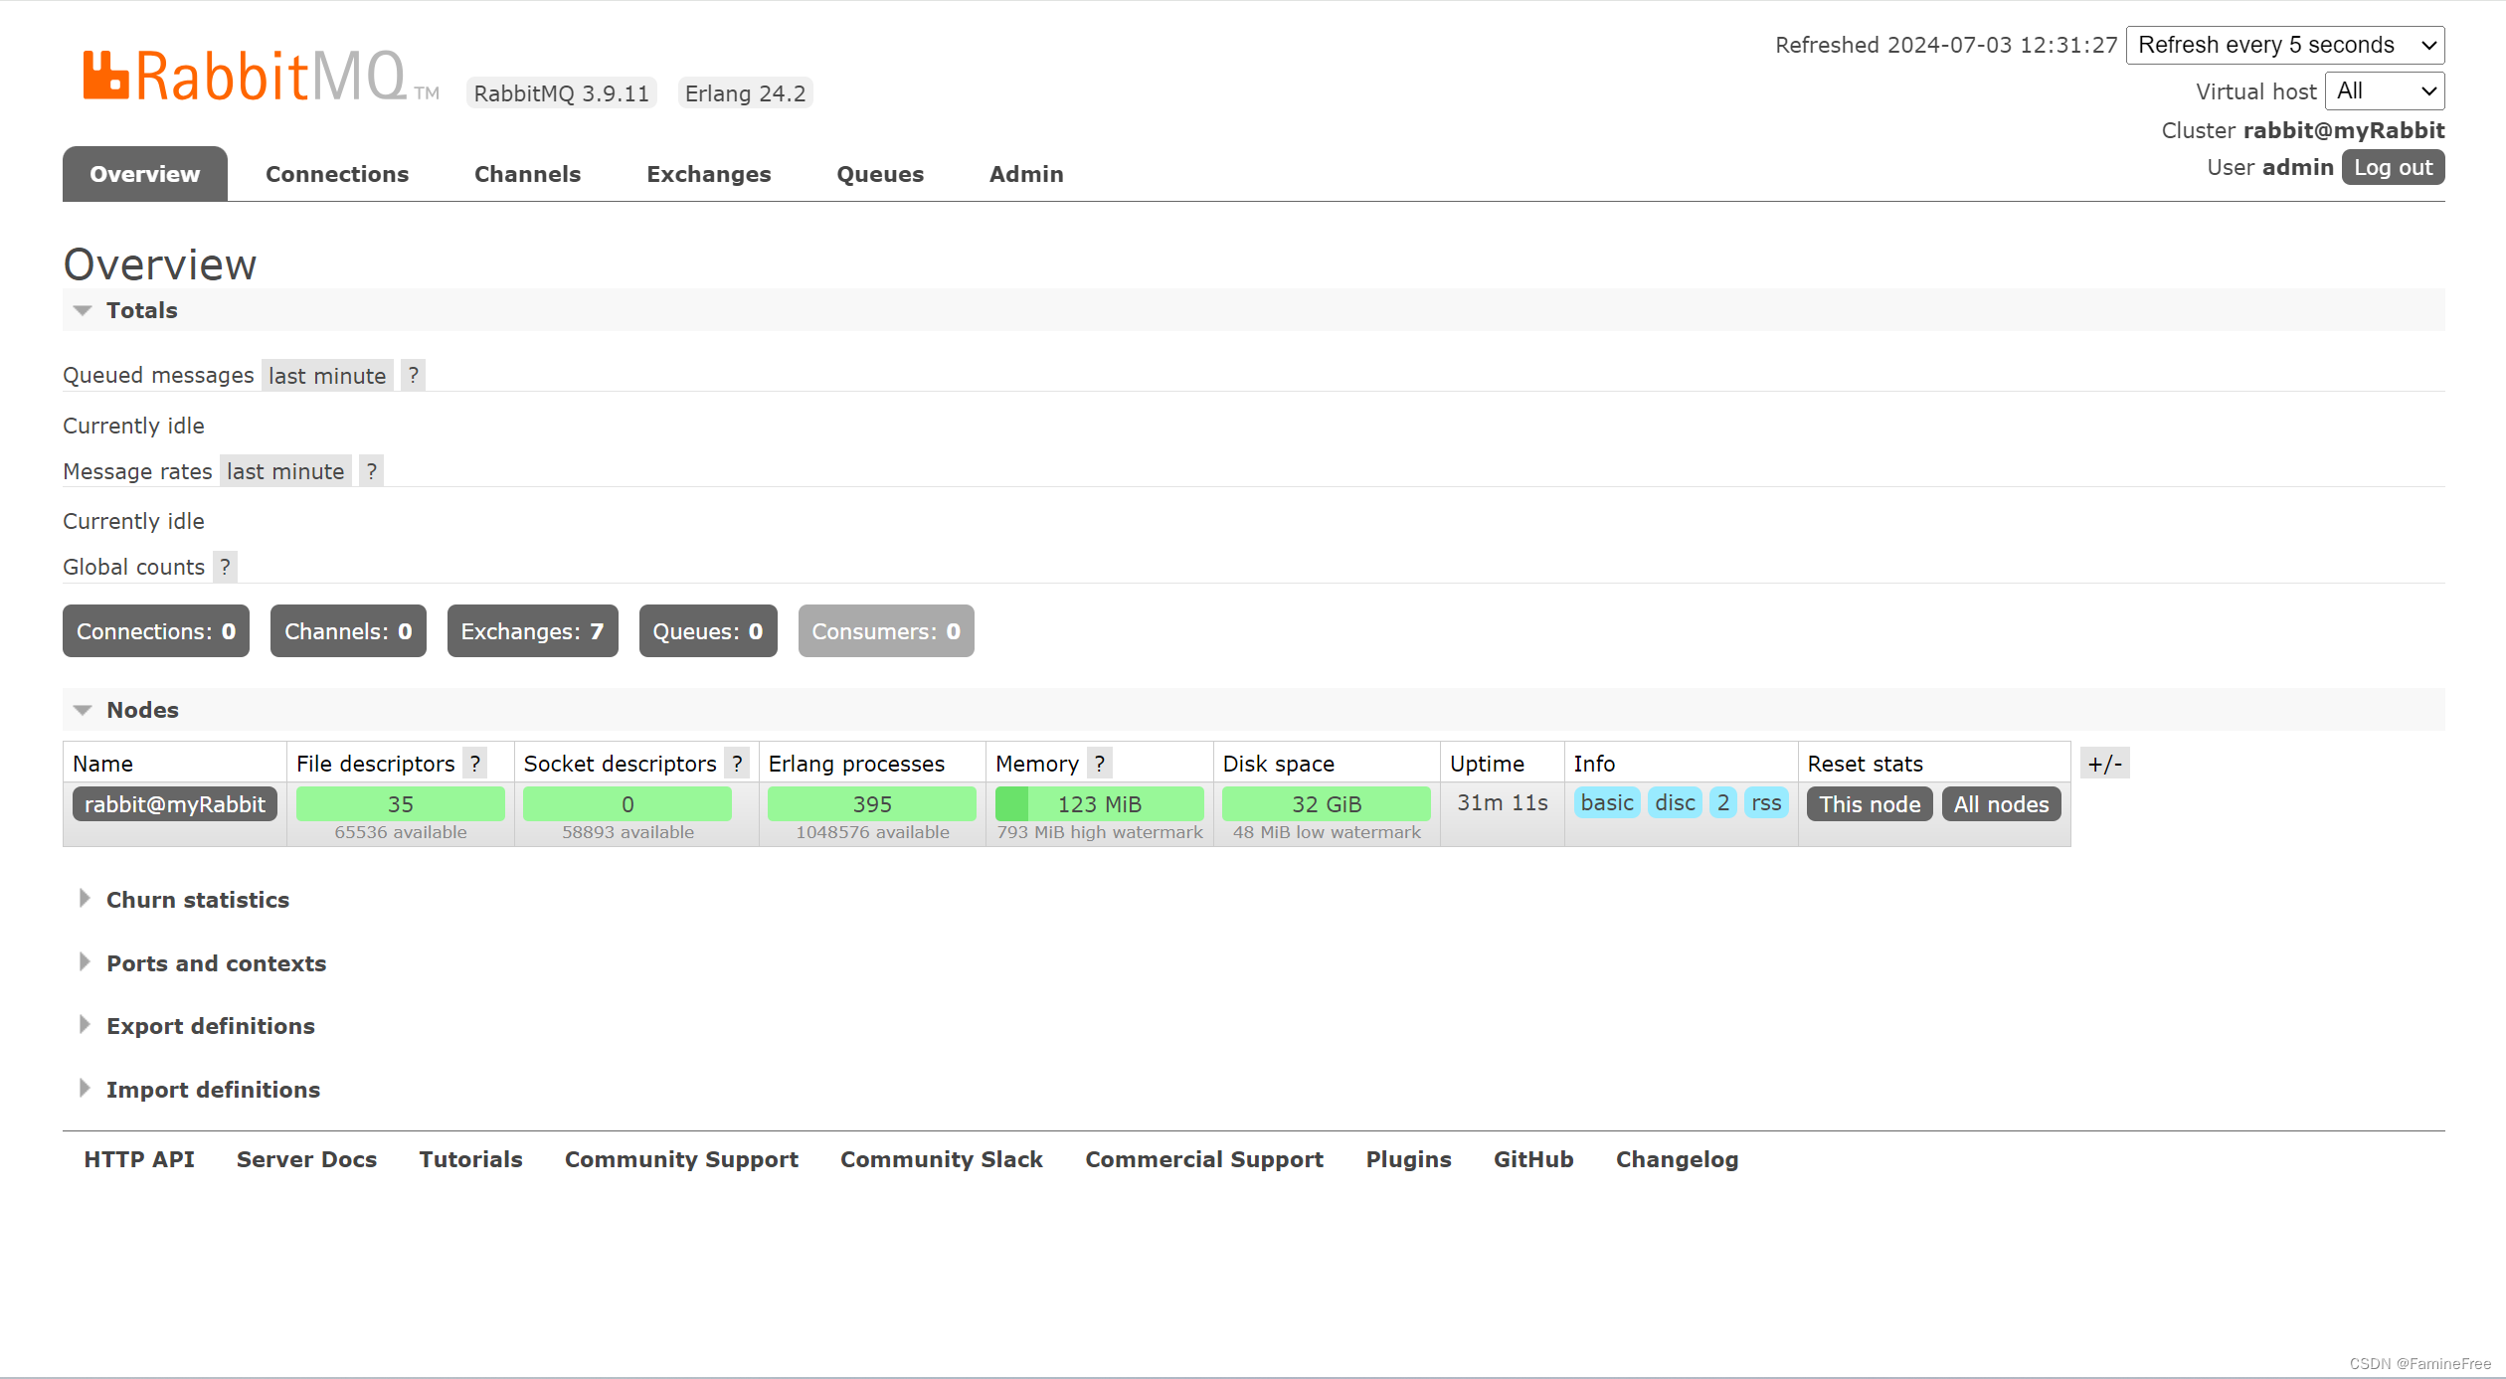Open the refresh interval dropdown
This screenshot has height=1379, width=2506.
pyautogui.click(x=2284, y=45)
